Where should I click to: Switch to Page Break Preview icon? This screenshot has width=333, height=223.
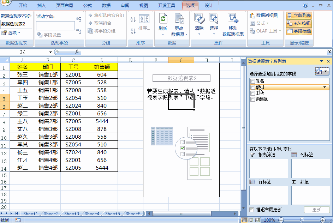(x=257, y=220)
